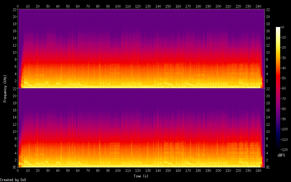Click the '10' tick on the top time axis
291x182 pixels.
28,6
